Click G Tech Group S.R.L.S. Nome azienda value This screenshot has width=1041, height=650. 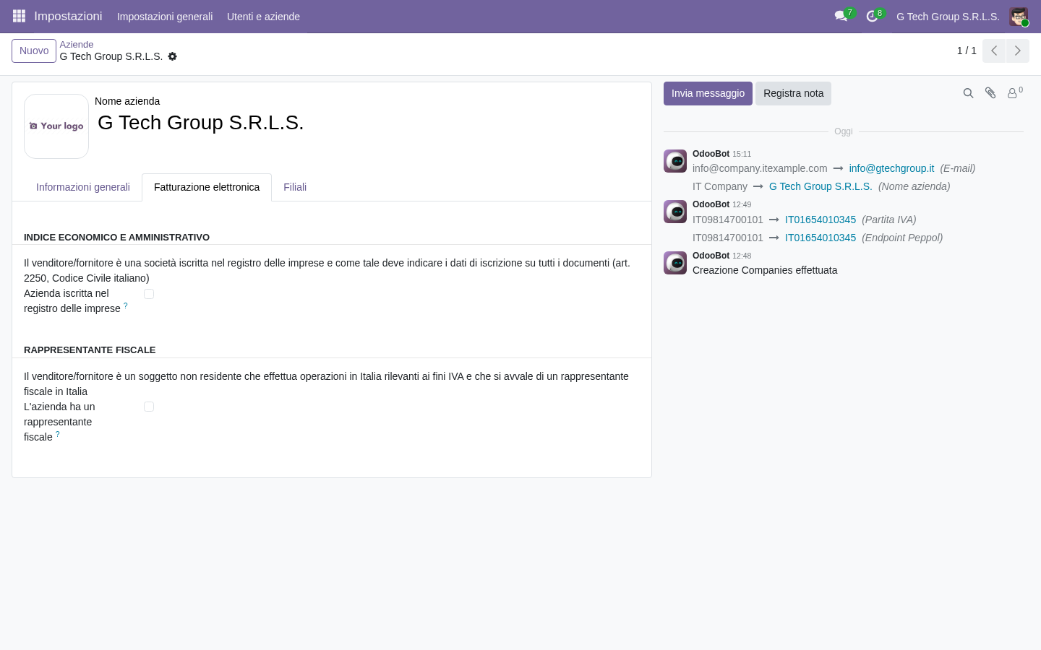coord(821,186)
